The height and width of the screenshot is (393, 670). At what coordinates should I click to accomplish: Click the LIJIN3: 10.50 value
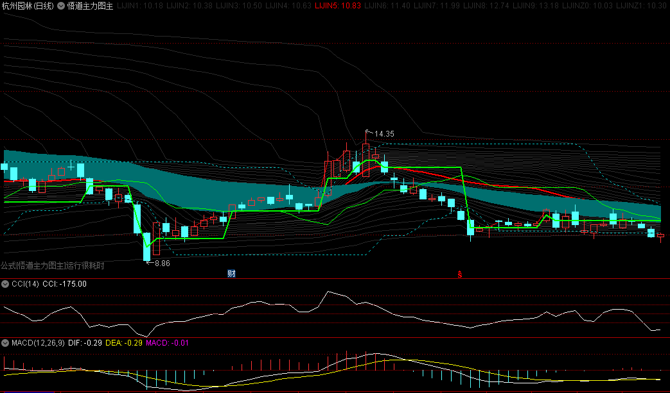point(239,6)
